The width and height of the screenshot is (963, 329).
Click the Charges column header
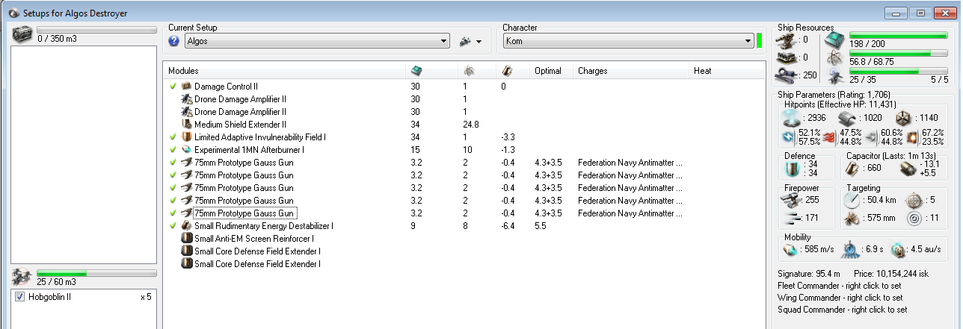[x=632, y=71]
